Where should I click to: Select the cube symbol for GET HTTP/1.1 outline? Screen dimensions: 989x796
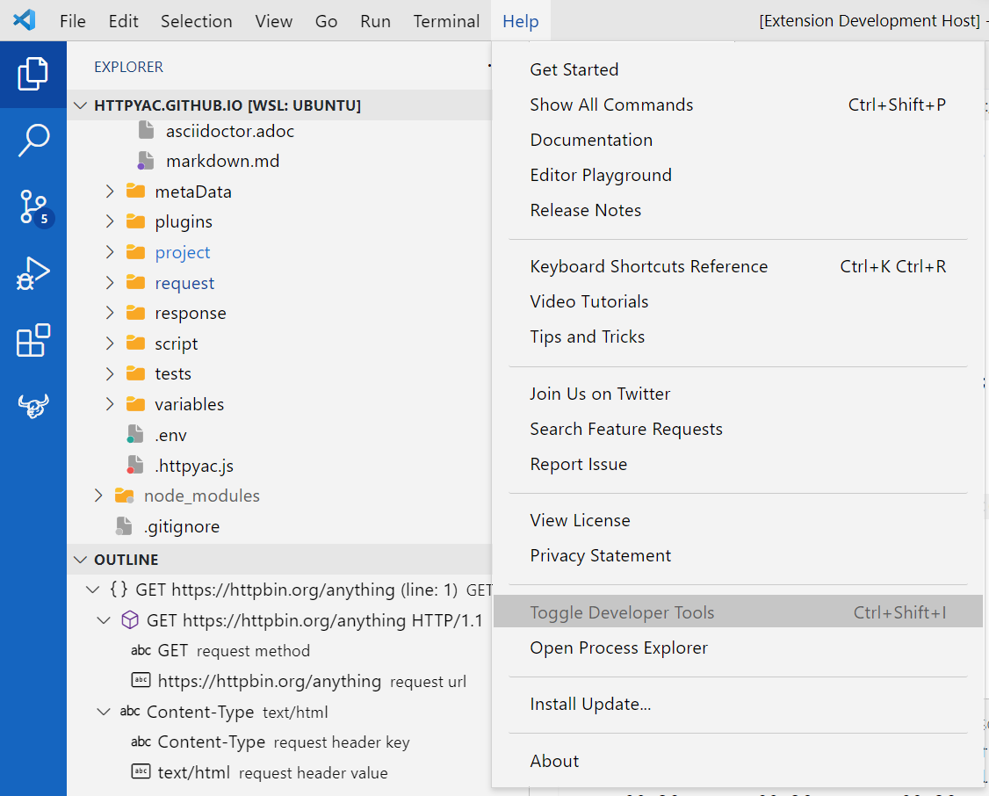coord(130,619)
